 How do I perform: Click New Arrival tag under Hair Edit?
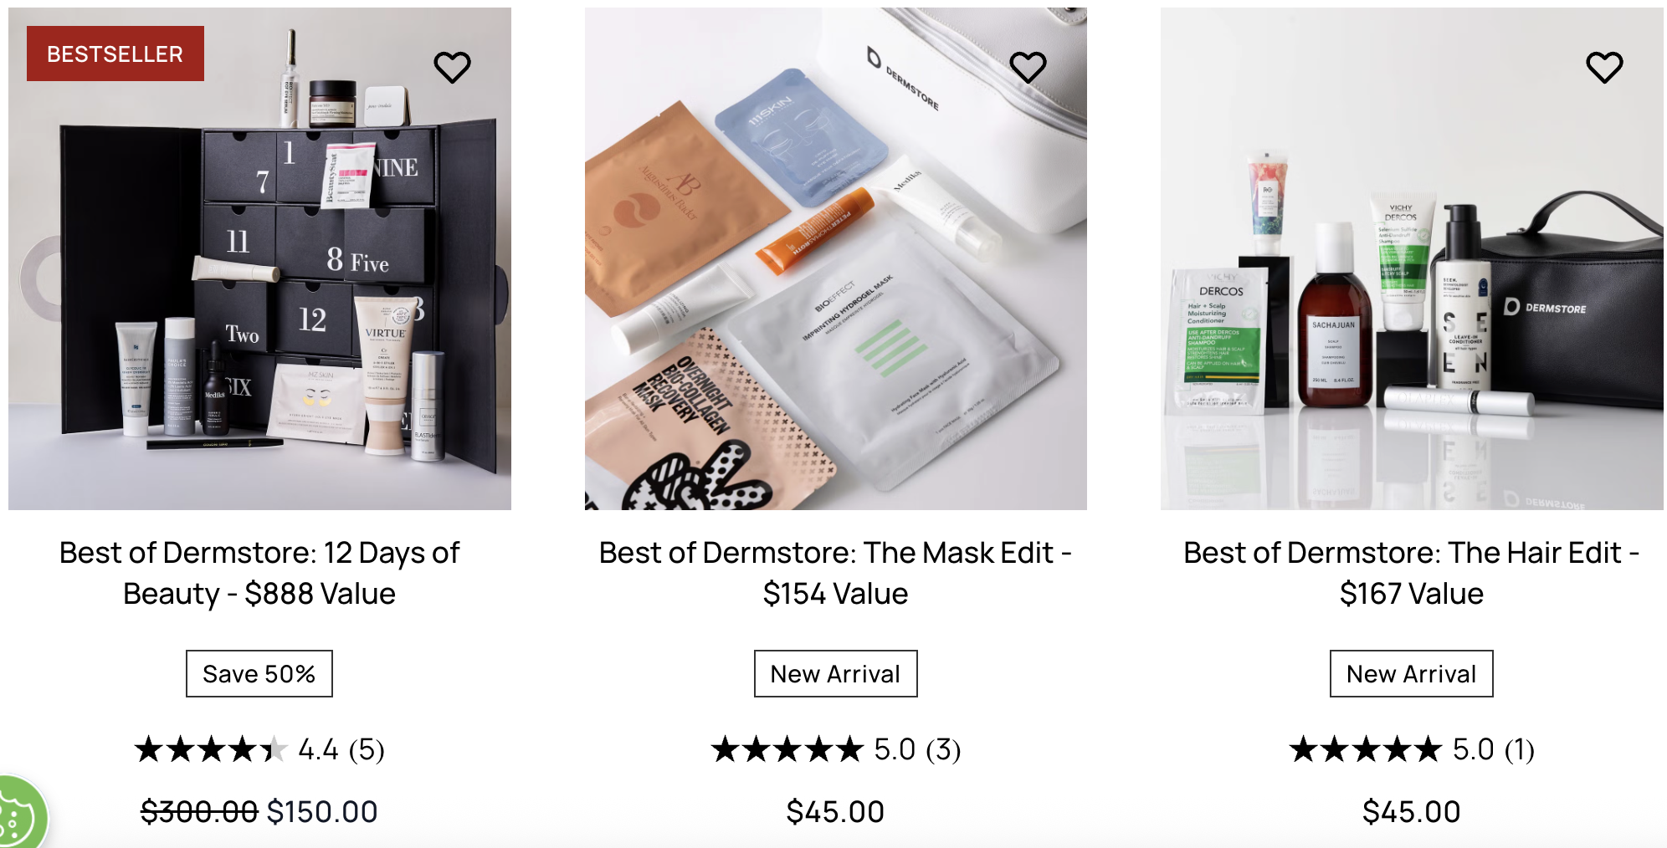click(1412, 673)
